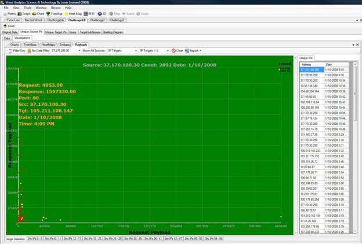This screenshot has width=362, height=244.
Task: Open the HeatMaps visualization tab
Action: pos(48,45)
